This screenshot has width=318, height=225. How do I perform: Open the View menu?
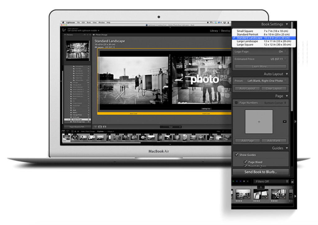pyautogui.click(x=94, y=22)
